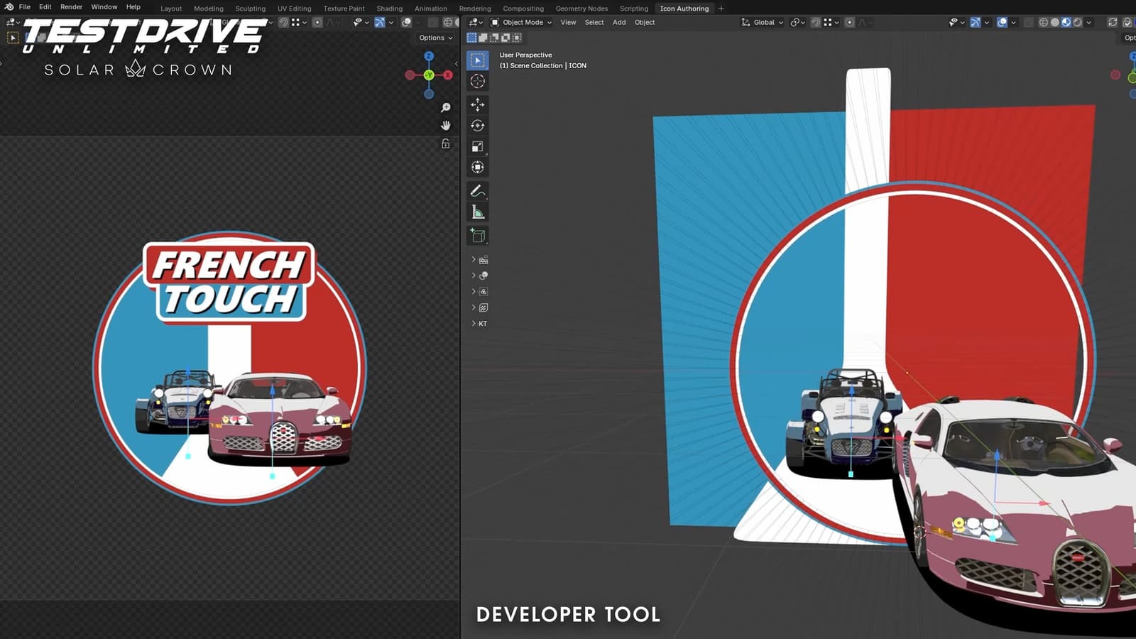
Task: Set selection mode to new selection
Action: pos(471,38)
